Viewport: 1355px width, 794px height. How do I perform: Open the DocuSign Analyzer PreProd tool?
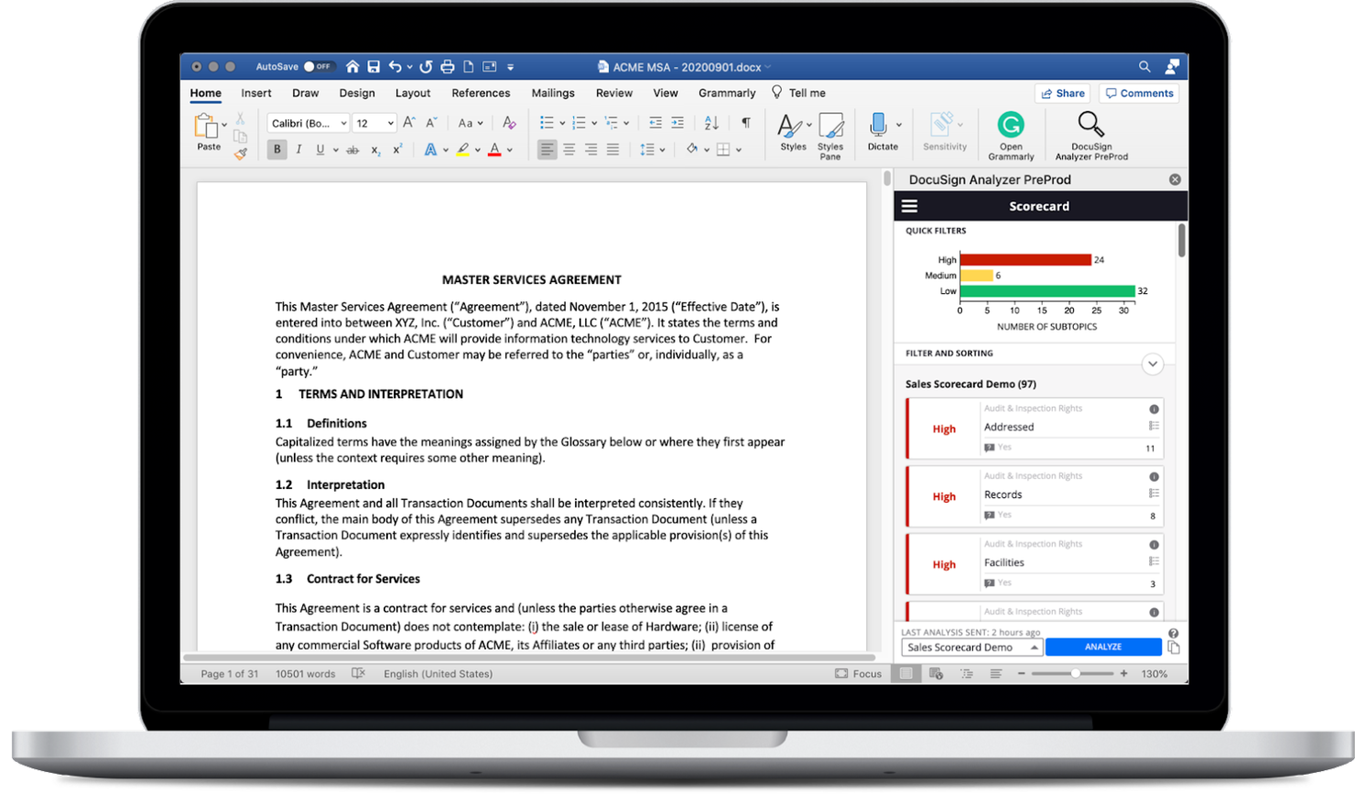coord(1091,136)
